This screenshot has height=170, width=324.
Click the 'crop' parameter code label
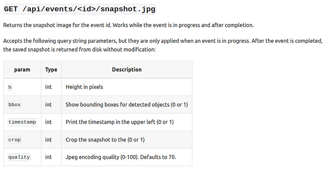click(15, 140)
